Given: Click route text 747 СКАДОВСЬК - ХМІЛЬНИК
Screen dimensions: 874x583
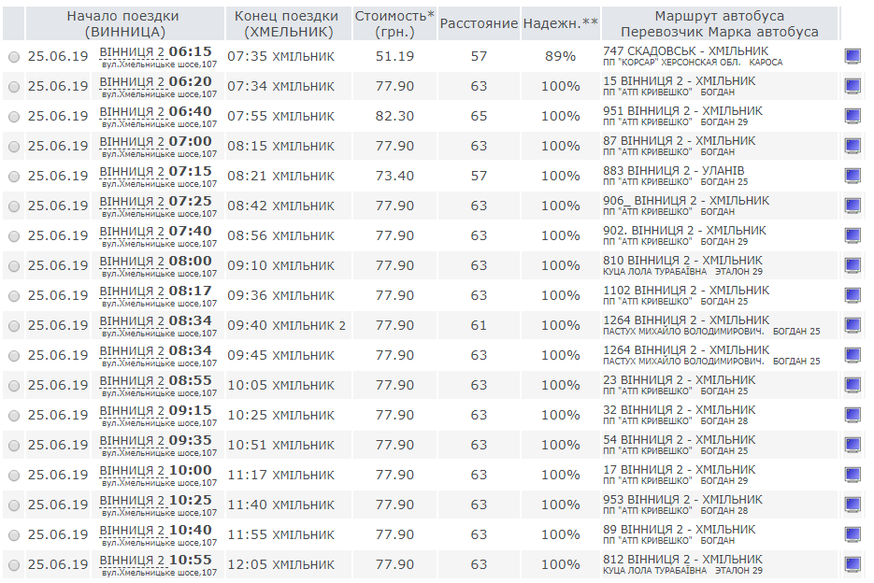Looking at the screenshot, I should (685, 51).
